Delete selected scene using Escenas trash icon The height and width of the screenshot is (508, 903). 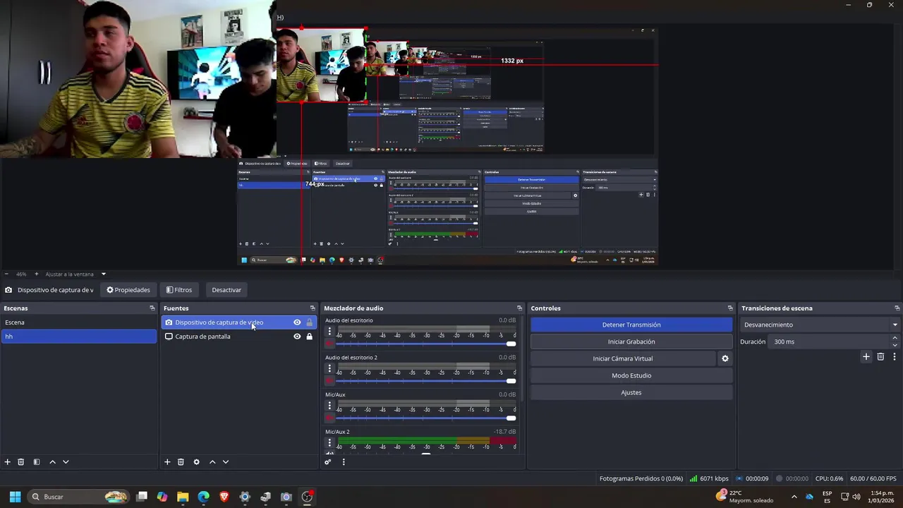click(21, 462)
